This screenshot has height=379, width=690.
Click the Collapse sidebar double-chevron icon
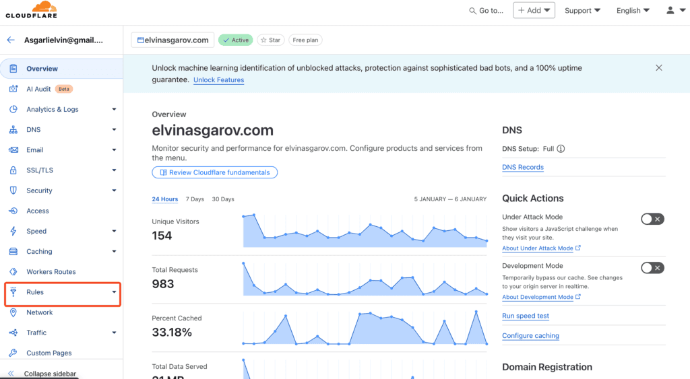tap(11, 374)
